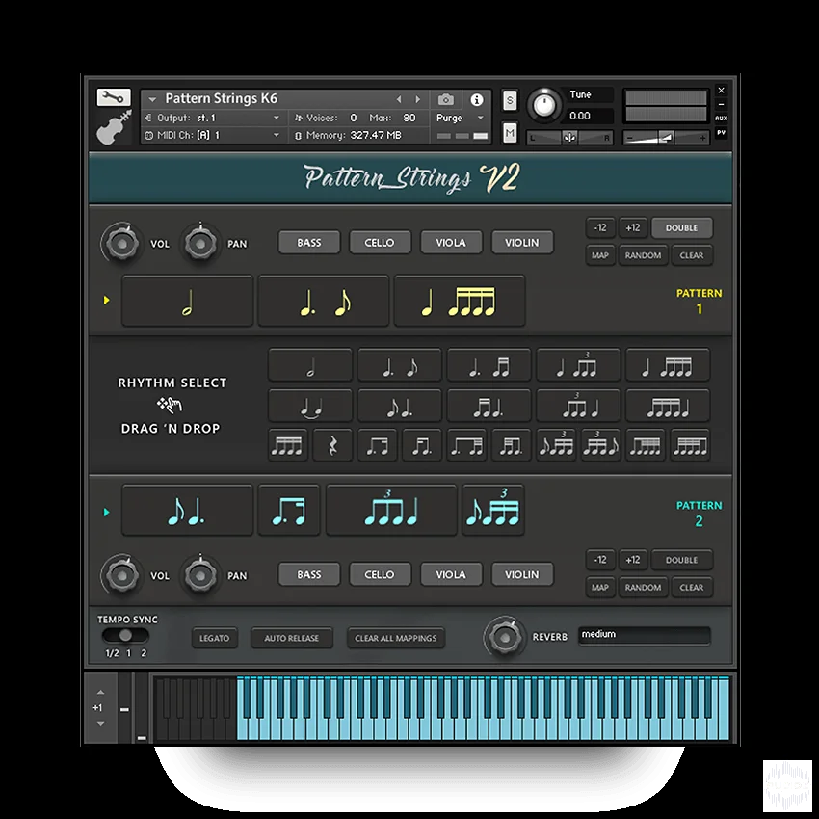This screenshot has width=819, height=819.
Task: Toggle the LEGATO button
Action: click(215, 638)
